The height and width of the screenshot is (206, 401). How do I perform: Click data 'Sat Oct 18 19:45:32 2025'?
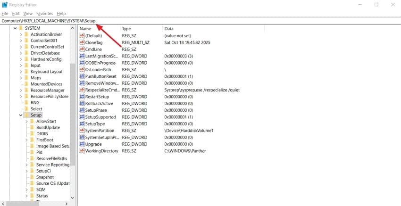tap(187, 43)
